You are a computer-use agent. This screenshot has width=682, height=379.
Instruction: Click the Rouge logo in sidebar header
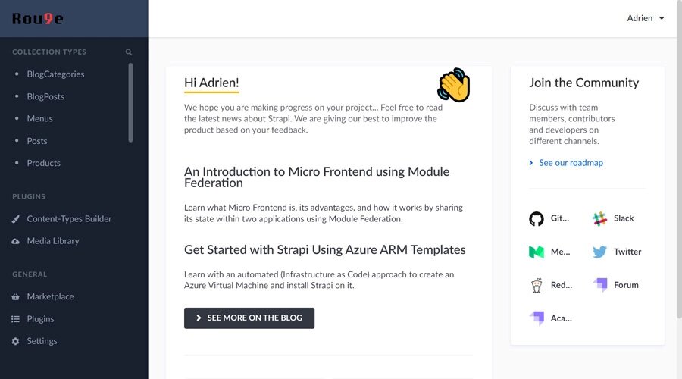point(38,18)
